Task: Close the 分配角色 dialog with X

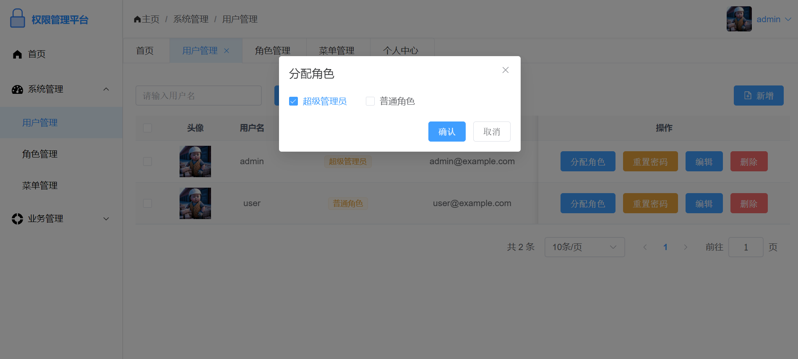Action: click(x=505, y=70)
